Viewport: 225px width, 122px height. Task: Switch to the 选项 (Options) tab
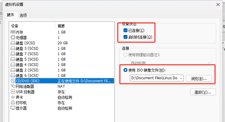click(23, 15)
